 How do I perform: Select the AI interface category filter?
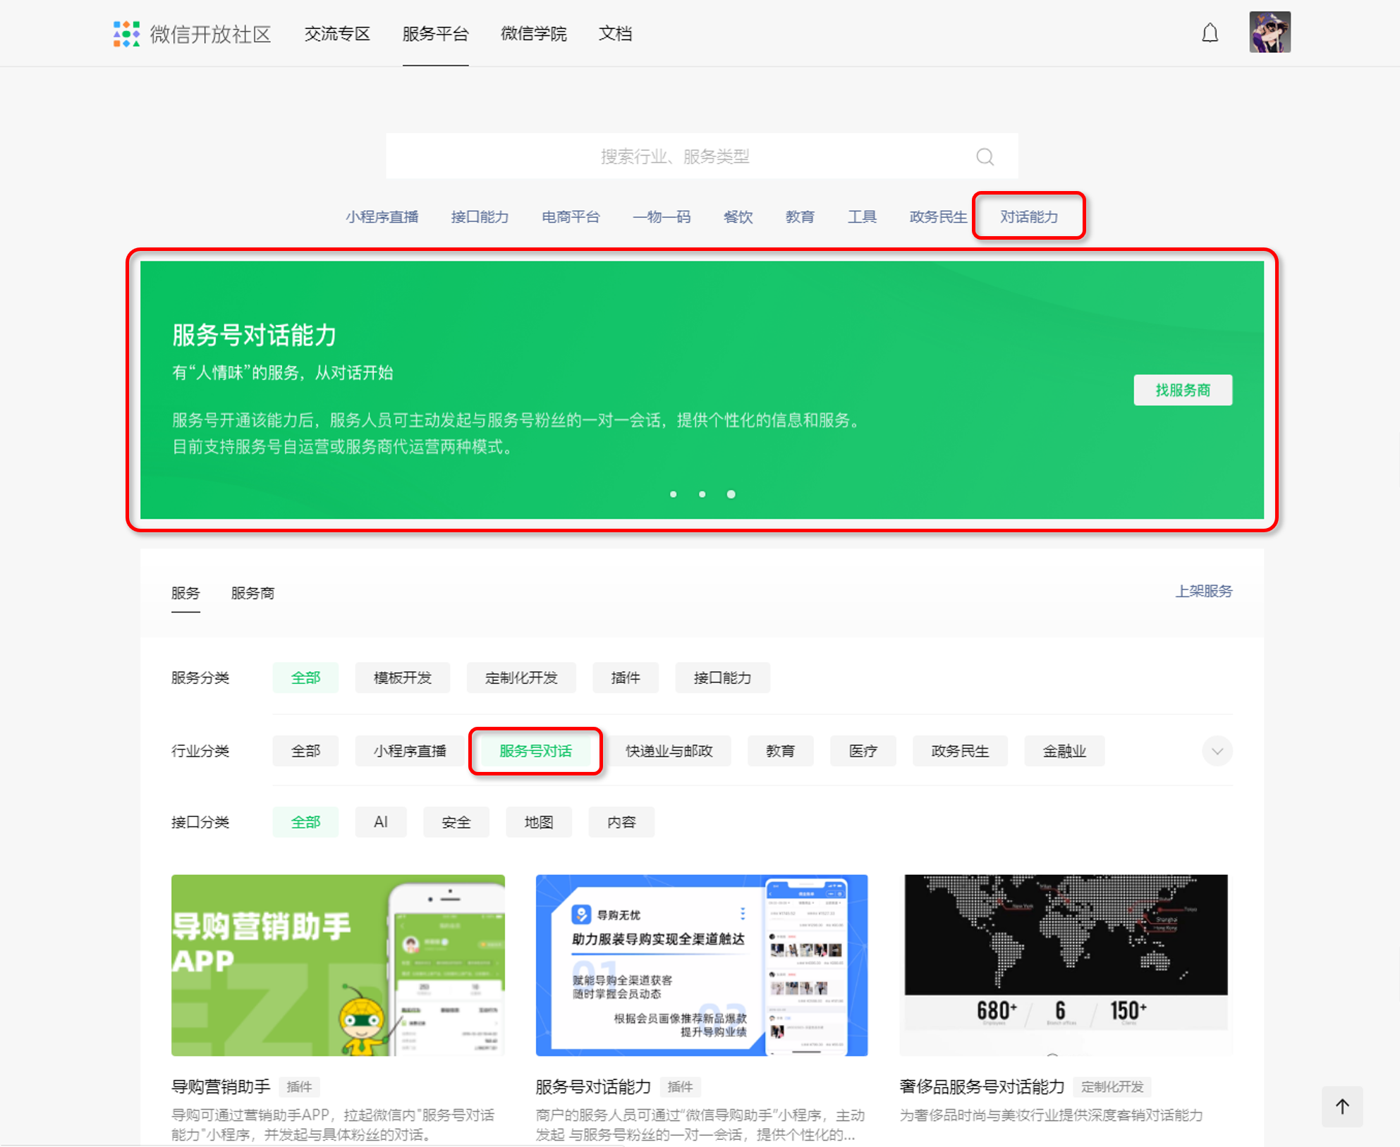(x=380, y=822)
